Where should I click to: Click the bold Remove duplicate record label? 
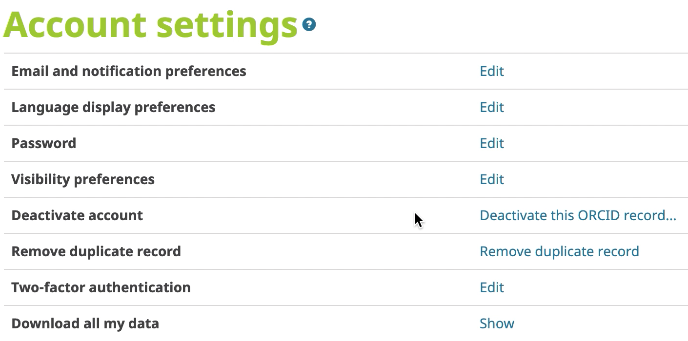point(96,251)
